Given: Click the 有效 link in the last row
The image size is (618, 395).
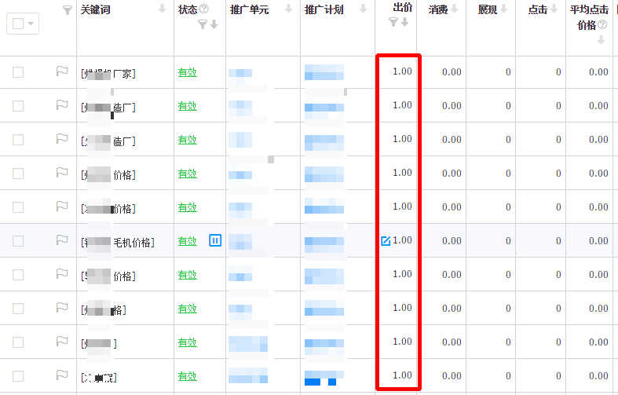Looking at the screenshot, I should (x=187, y=376).
